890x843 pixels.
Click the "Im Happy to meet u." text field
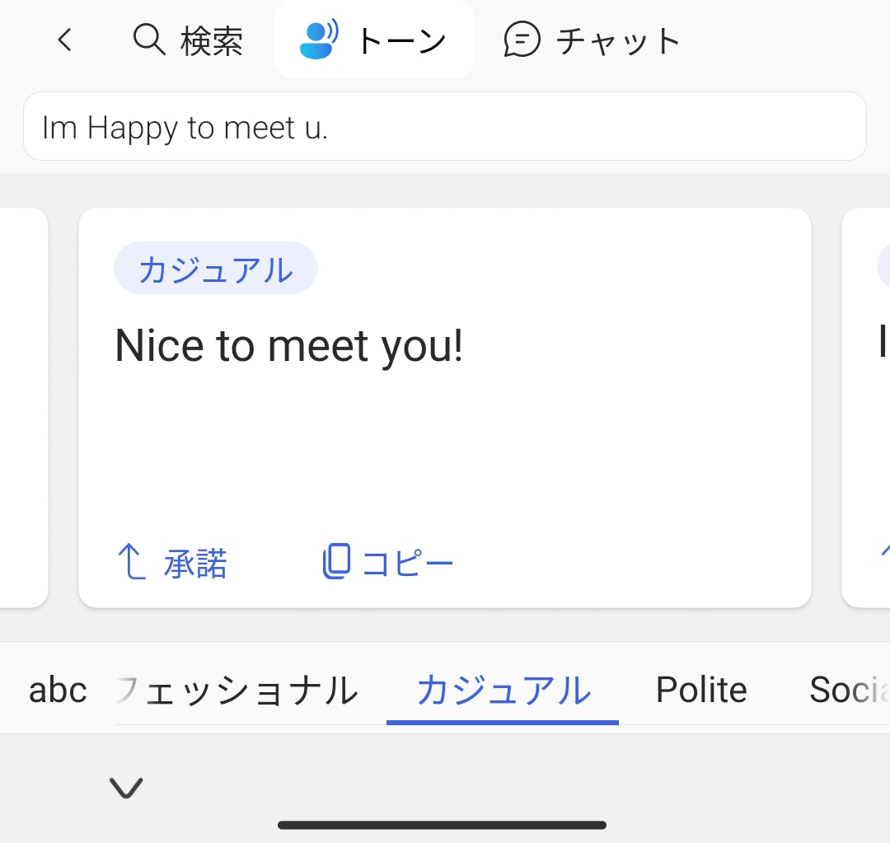pos(445,127)
